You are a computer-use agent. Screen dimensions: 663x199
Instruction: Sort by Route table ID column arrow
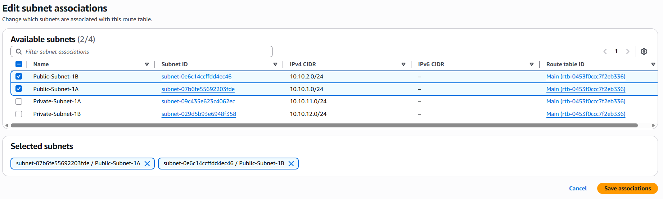[653, 64]
